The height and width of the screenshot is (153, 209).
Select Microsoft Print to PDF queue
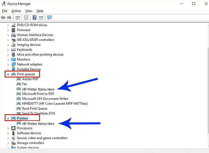pos(38,94)
